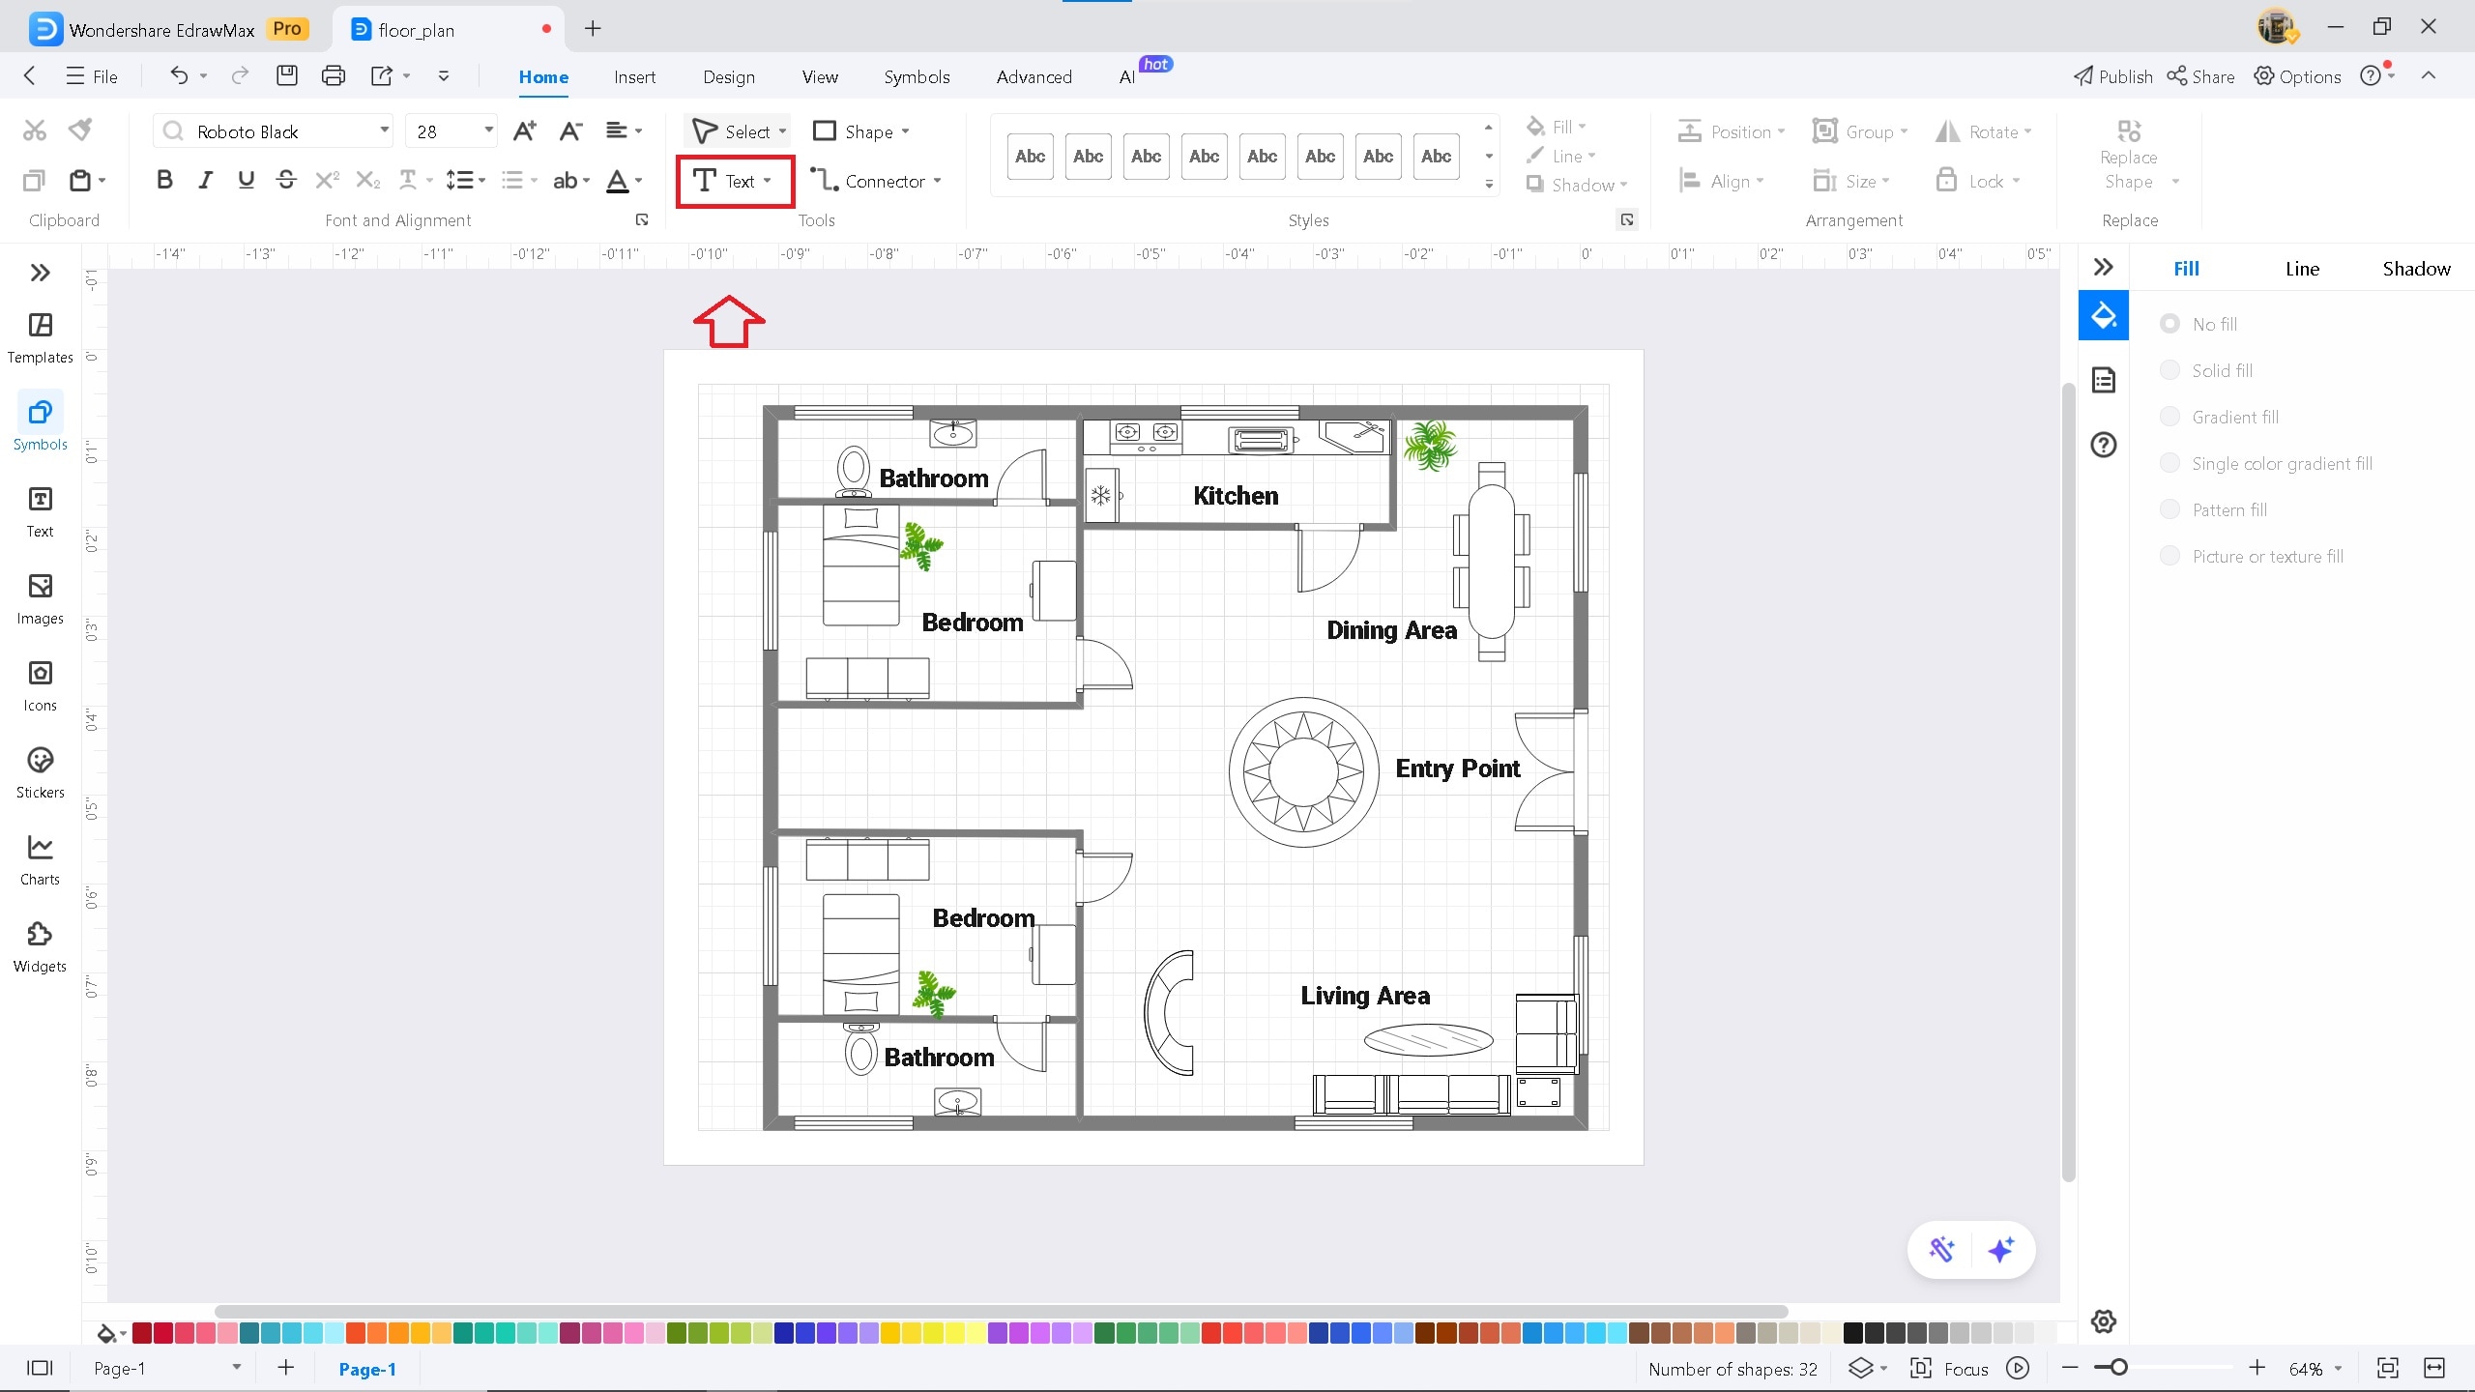Open the Options button
Viewport: 2475px width, 1392px height.
click(x=2297, y=76)
